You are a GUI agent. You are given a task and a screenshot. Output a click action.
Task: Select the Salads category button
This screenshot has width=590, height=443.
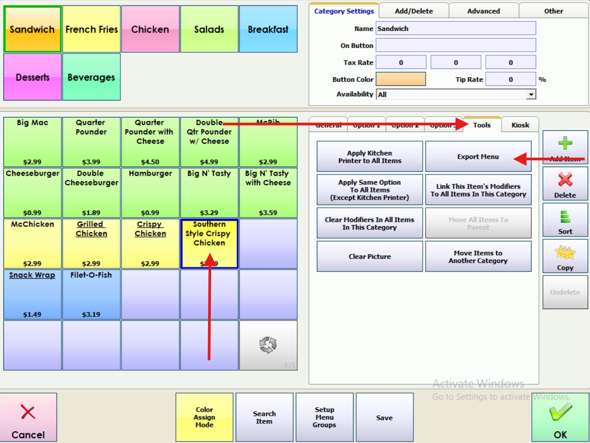click(x=209, y=29)
